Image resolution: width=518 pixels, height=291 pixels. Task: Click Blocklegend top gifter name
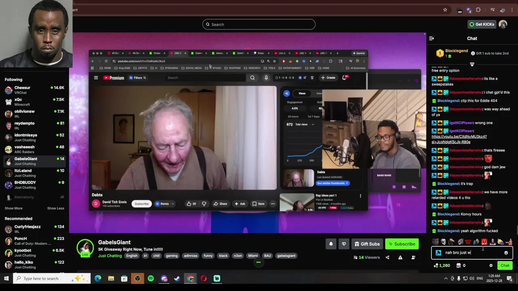456,51
